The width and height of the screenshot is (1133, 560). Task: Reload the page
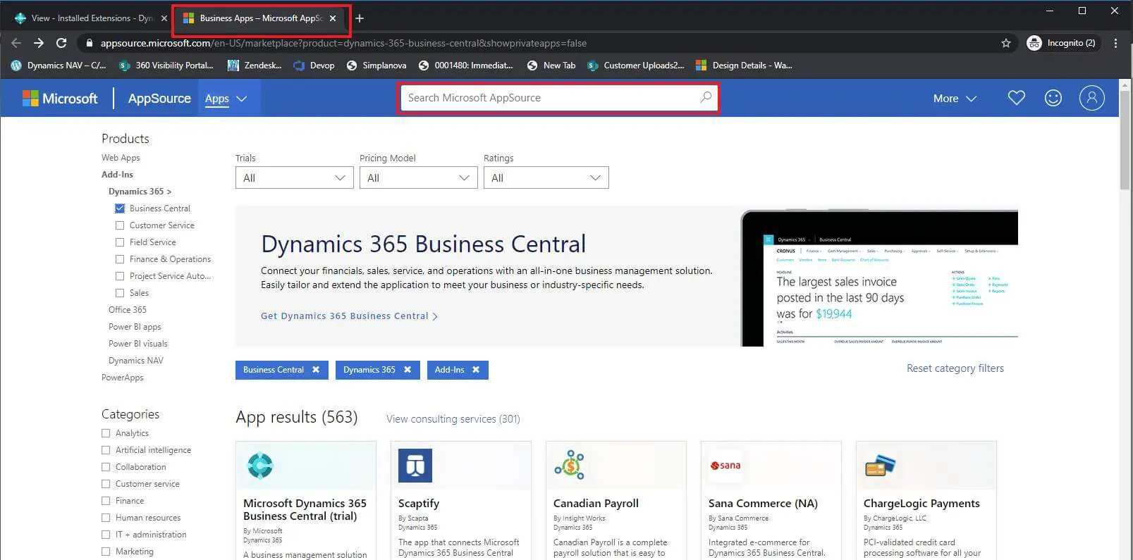(x=61, y=43)
